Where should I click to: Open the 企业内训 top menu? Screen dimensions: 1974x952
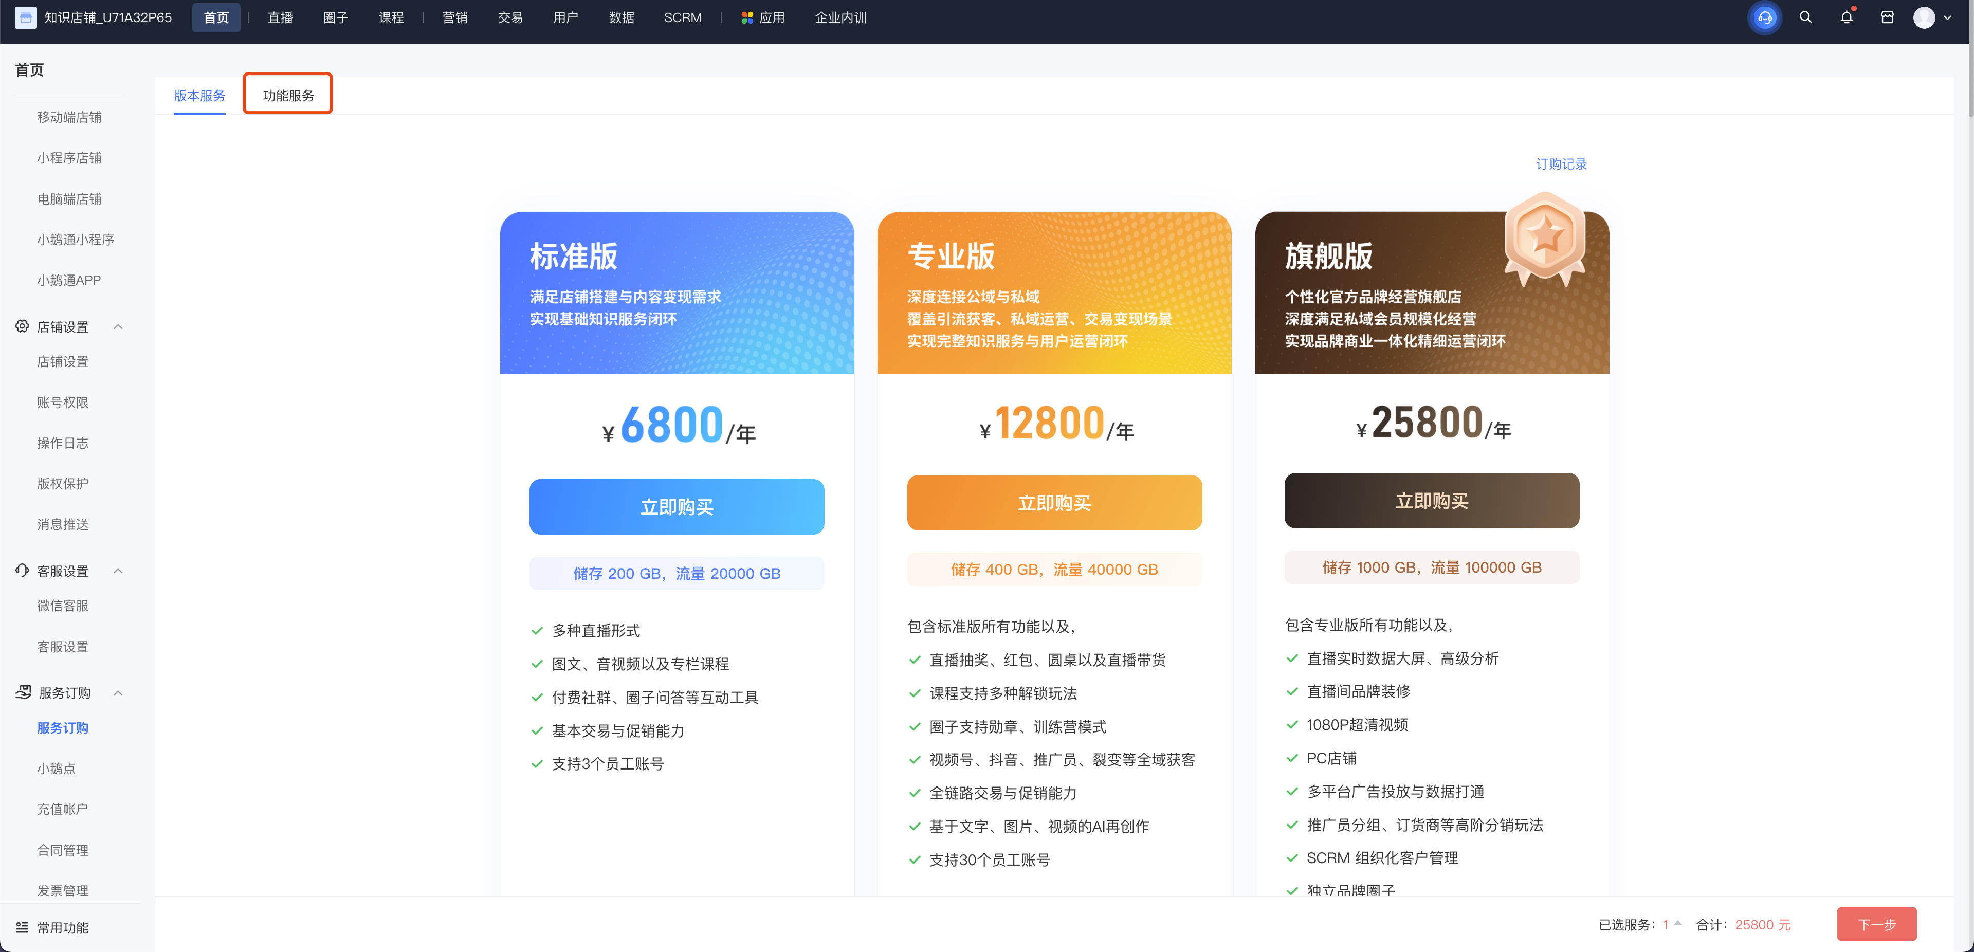click(x=840, y=17)
